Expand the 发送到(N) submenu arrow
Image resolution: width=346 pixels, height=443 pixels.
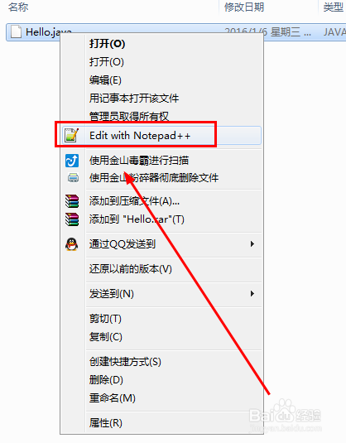pyautogui.click(x=252, y=294)
